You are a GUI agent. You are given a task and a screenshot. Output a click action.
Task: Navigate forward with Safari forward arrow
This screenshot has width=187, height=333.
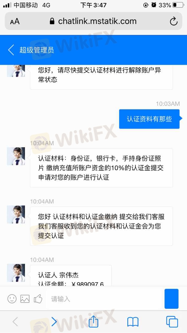[x=54, y=322]
